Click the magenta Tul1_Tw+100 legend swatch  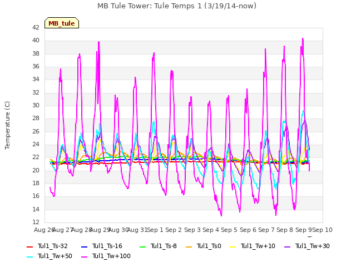84,257
